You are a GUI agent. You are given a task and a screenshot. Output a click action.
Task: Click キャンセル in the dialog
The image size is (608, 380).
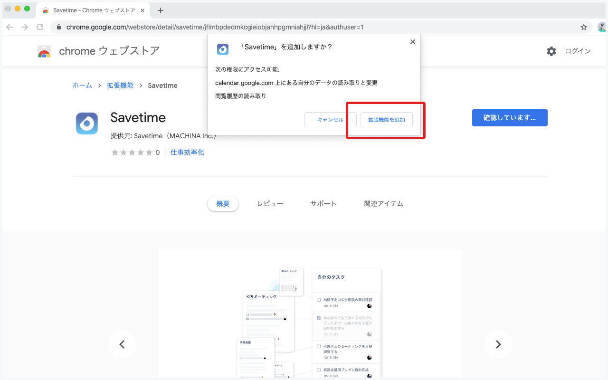(330, 120)
